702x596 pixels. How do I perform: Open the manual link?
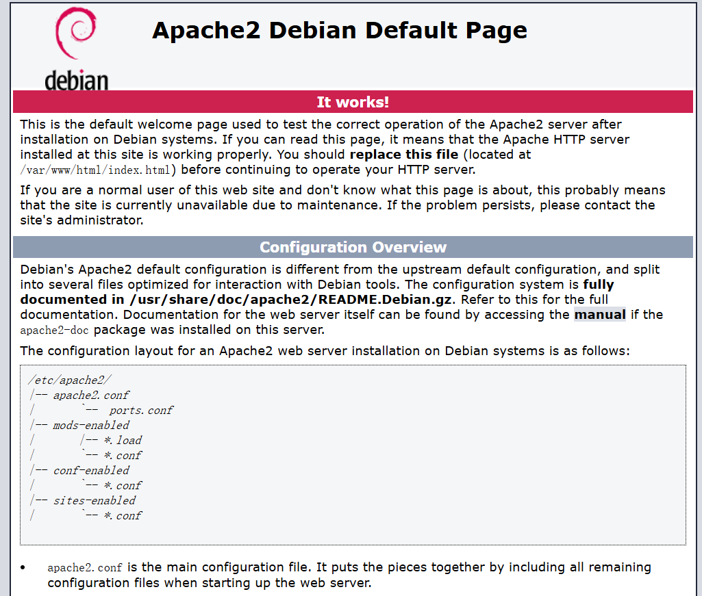point(600,315)
